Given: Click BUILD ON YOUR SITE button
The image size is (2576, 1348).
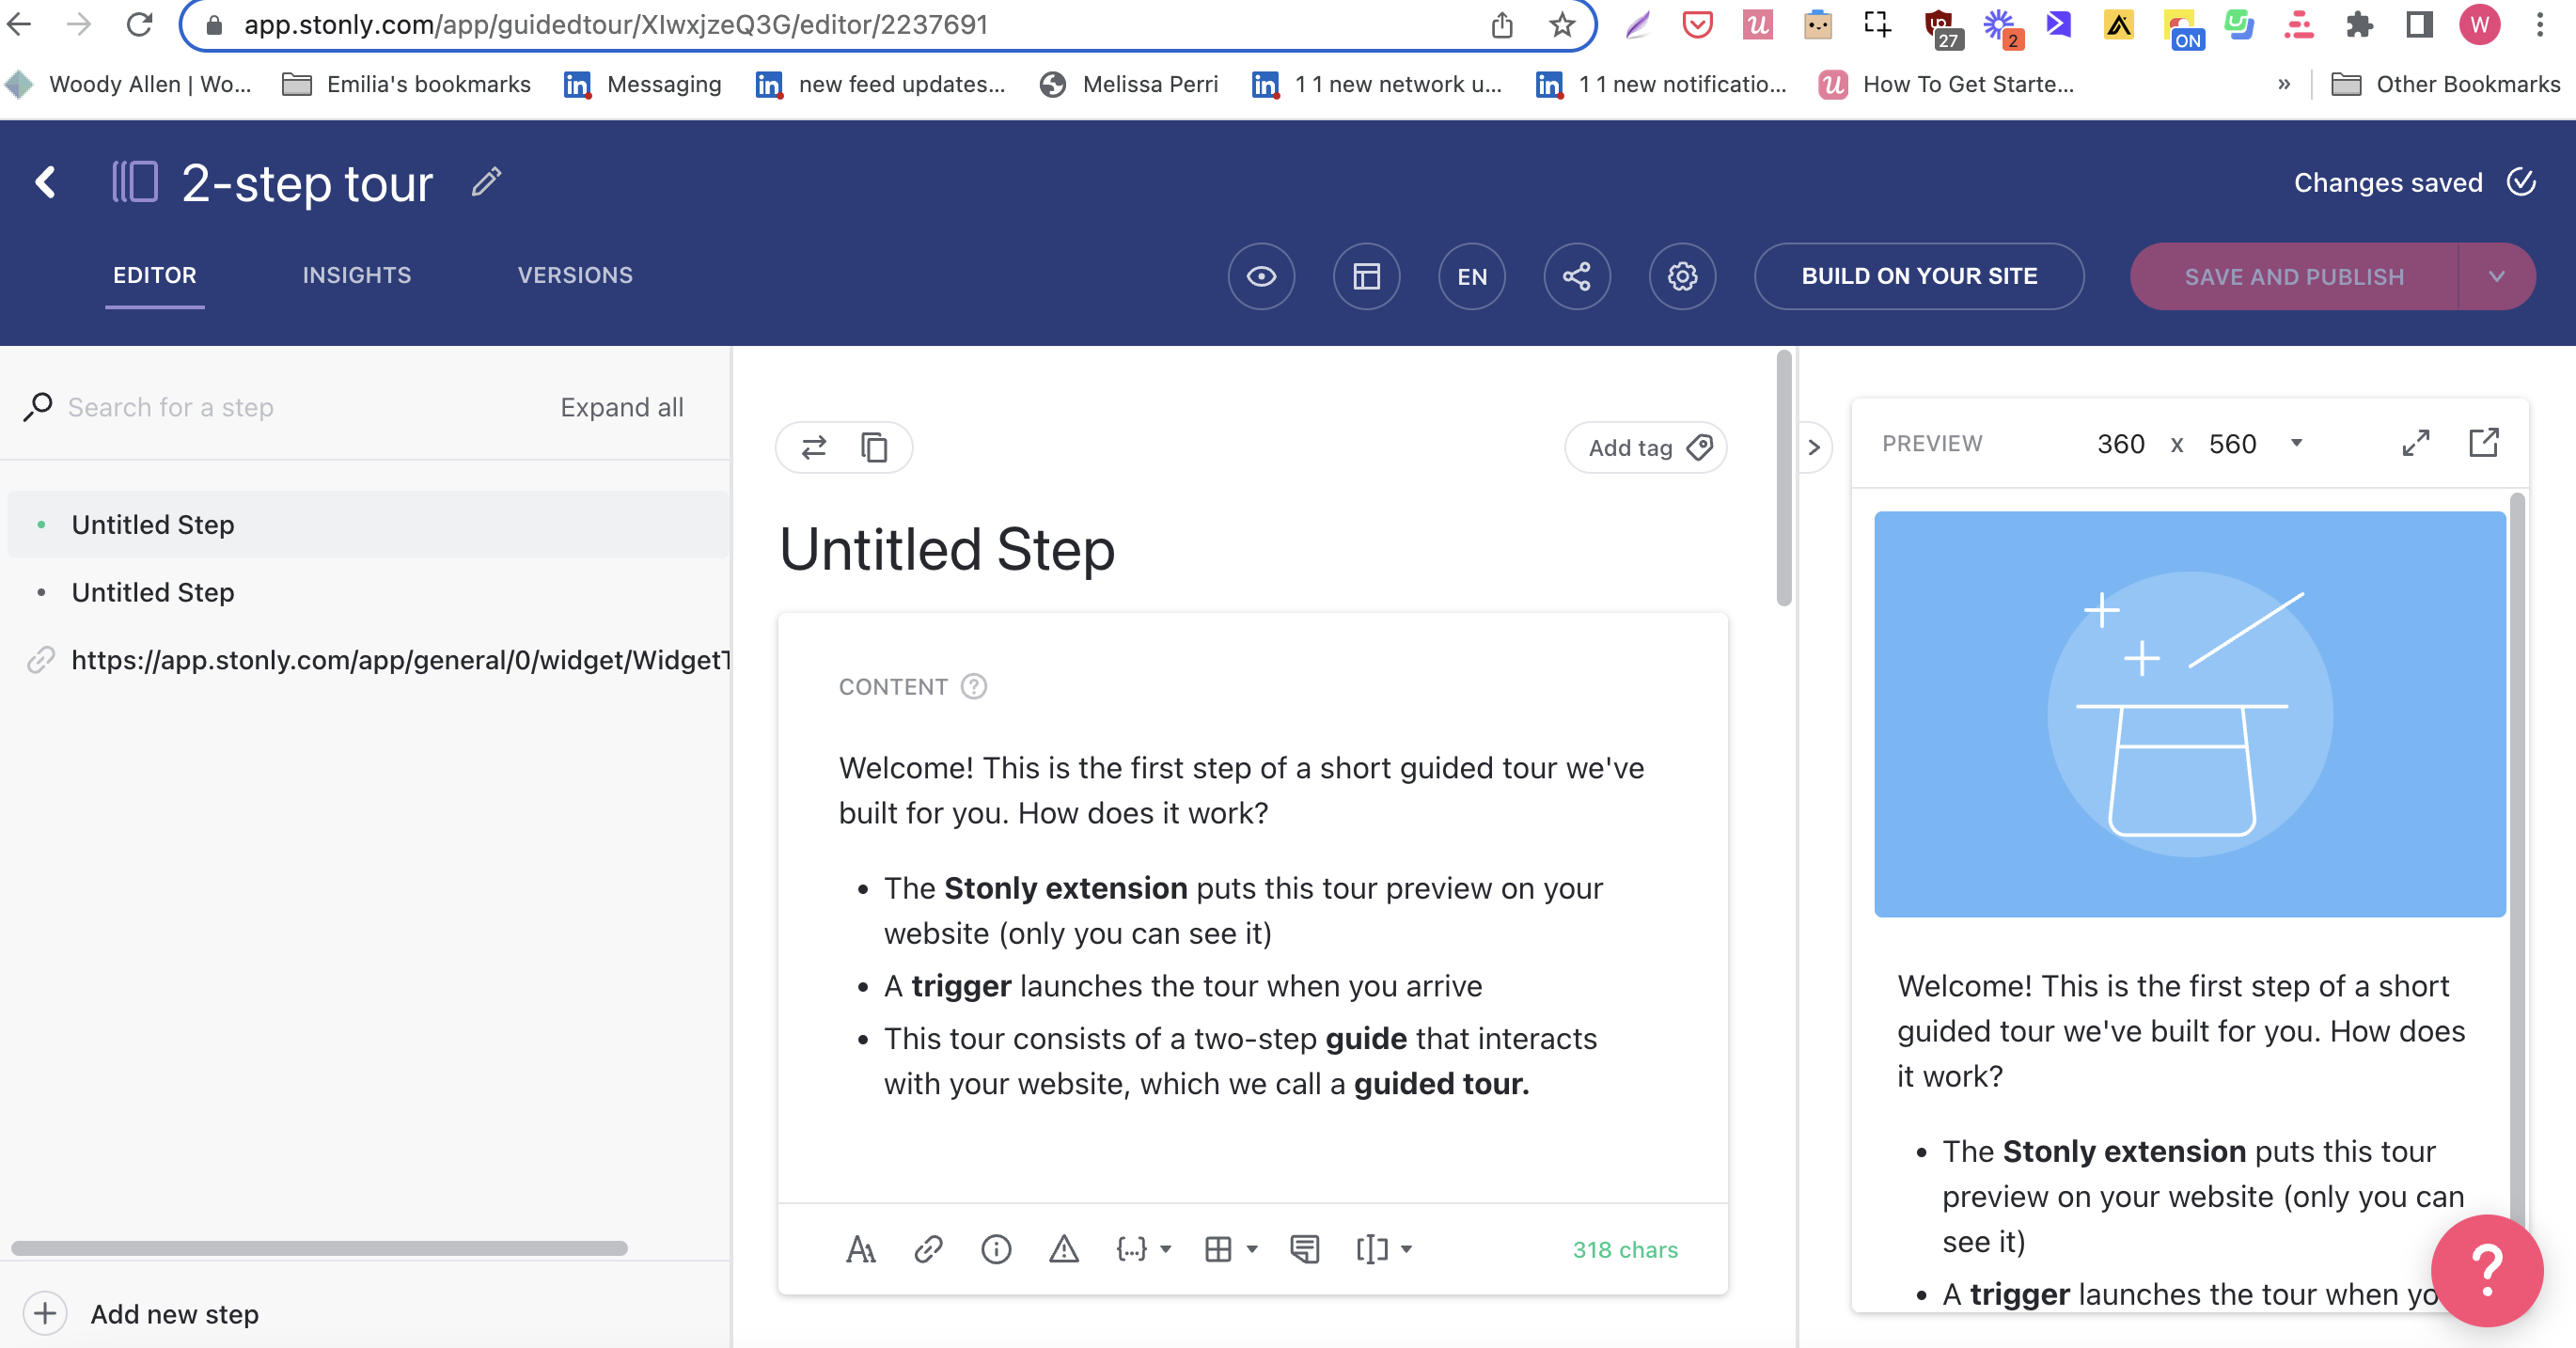Looking at the screenshot, I should pyautogui.click(x=1919, y=274).
